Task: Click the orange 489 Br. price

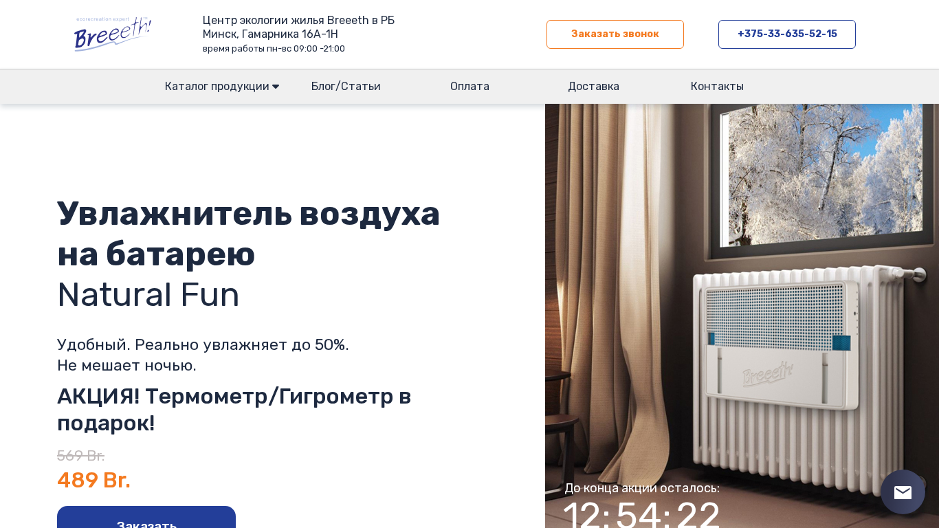Action: pos(93,480)
